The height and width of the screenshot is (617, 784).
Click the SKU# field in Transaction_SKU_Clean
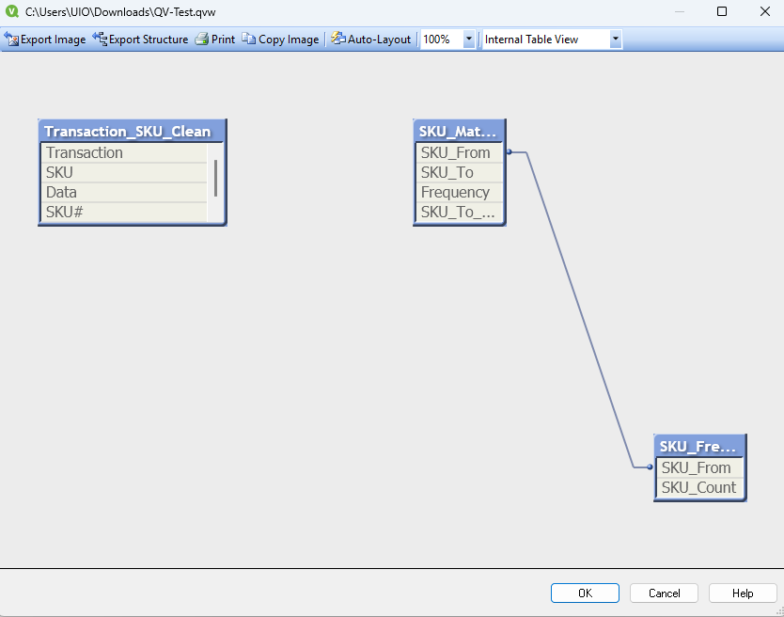click(123, 213)
